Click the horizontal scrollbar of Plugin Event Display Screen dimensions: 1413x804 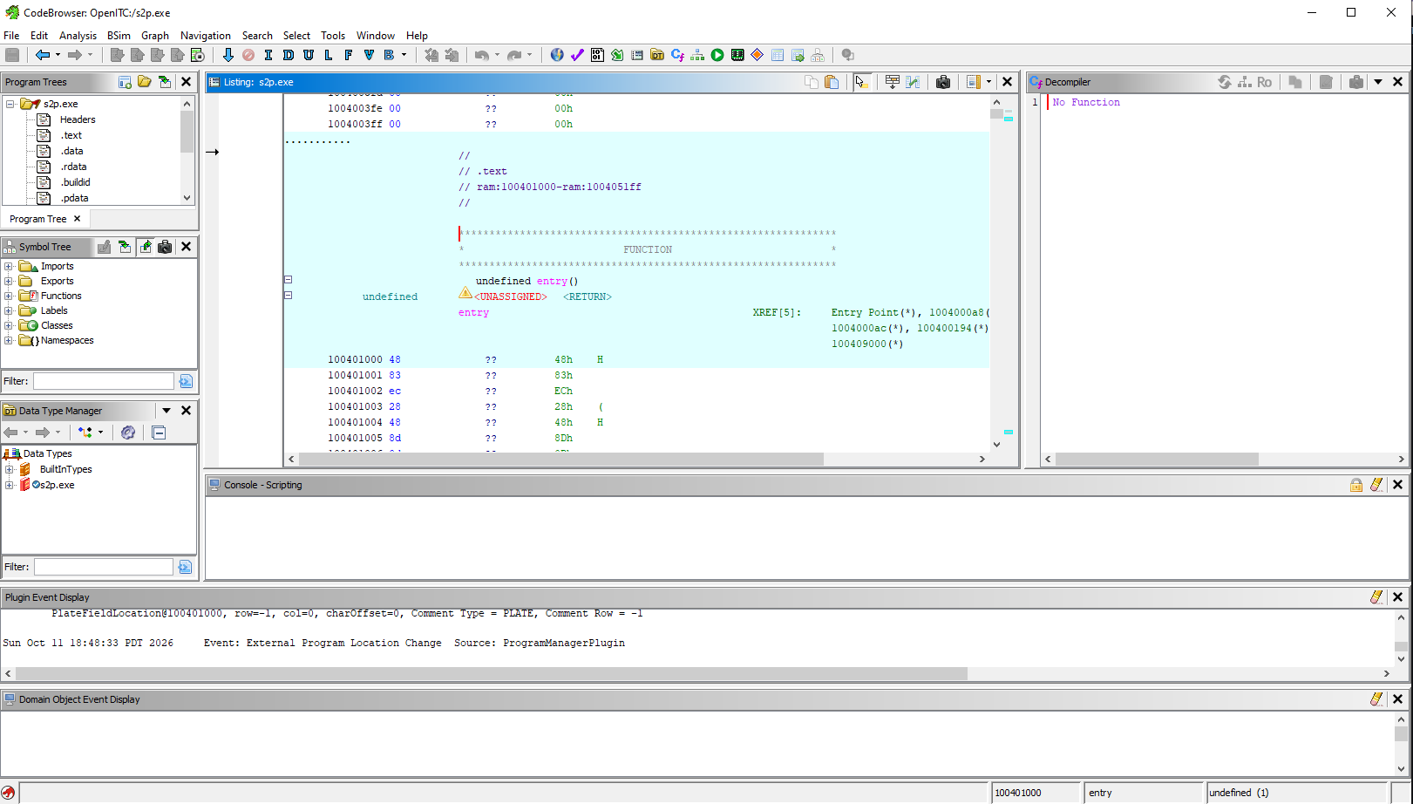(x=492, y=674)
